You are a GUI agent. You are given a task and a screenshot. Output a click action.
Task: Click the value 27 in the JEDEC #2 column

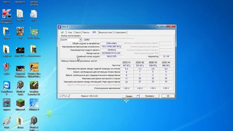click(x=140, y=82)
